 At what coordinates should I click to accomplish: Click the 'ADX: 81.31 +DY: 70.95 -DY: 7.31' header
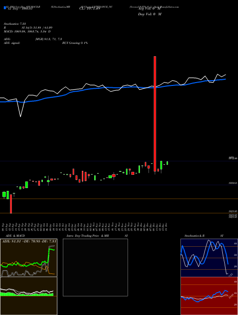click(x=29, y=241)
